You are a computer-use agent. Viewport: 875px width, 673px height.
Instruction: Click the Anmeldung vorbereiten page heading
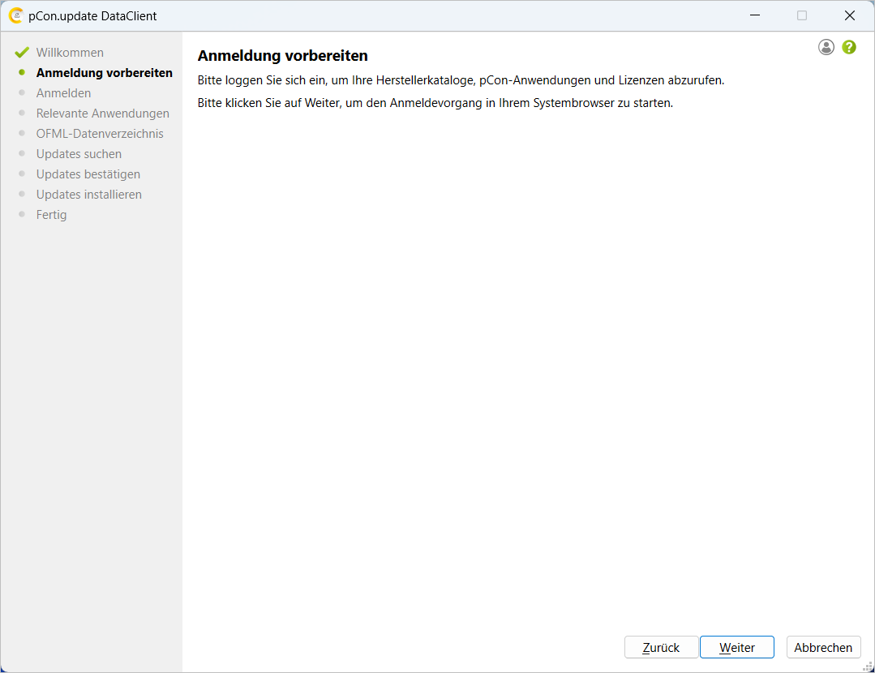click(282, 56)
